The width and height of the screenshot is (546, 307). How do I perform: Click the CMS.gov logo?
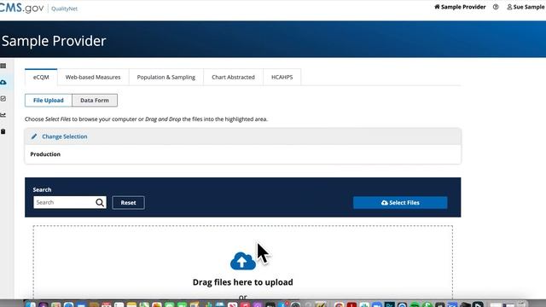[21, 8]
